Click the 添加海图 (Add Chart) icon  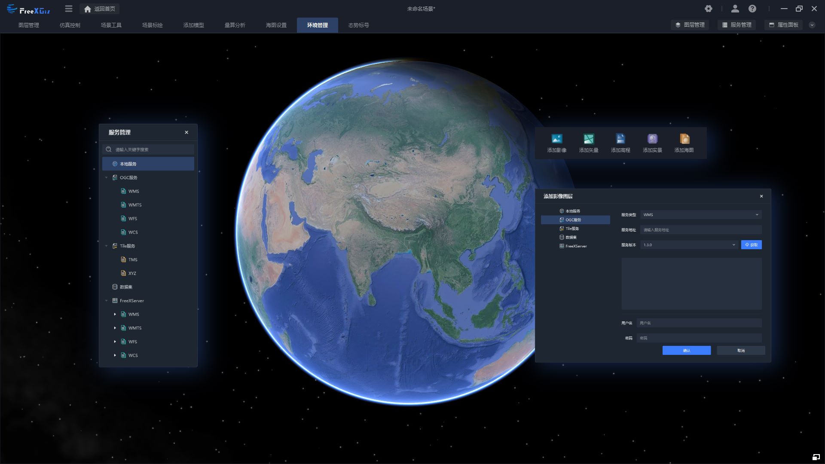[x=684, y=139]
